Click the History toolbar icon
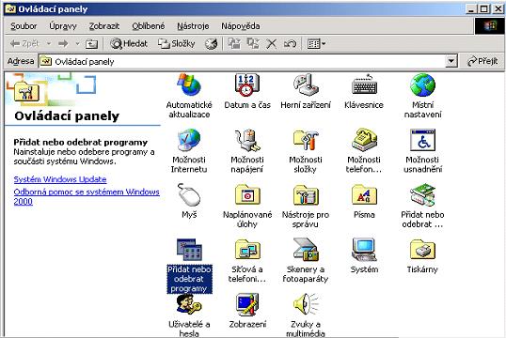 pyautogui.click(x=212, y=43)
